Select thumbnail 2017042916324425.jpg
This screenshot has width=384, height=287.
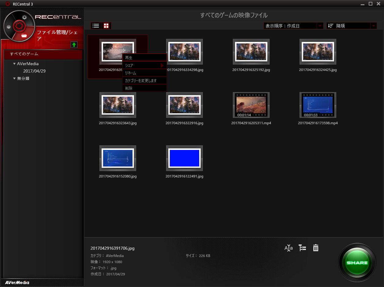318,52
